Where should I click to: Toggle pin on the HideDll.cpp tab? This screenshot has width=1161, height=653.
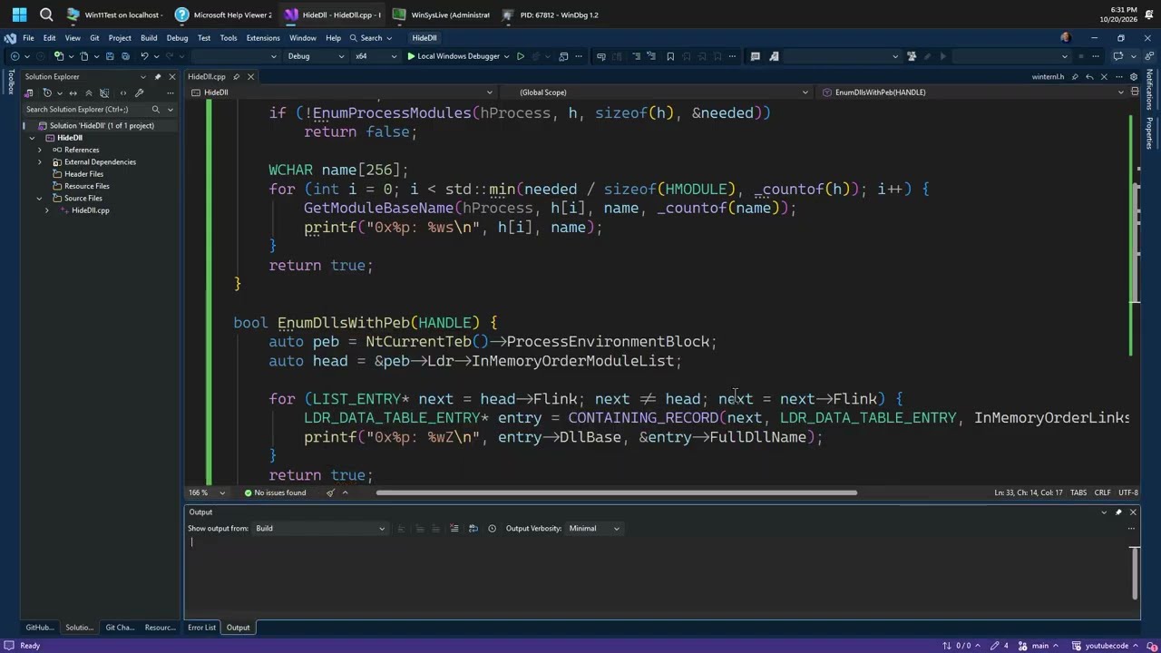click(x=237, y=77)
